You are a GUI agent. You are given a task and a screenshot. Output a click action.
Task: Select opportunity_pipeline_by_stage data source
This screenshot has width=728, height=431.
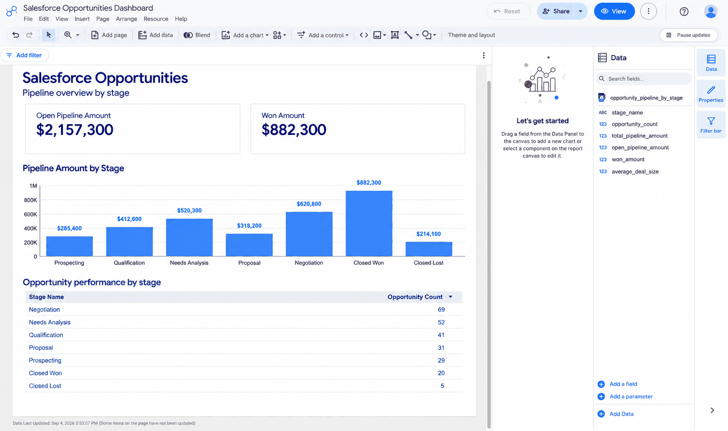click(x=644, y=98)
